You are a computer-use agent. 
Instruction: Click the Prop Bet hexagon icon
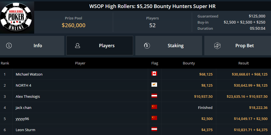217,46
